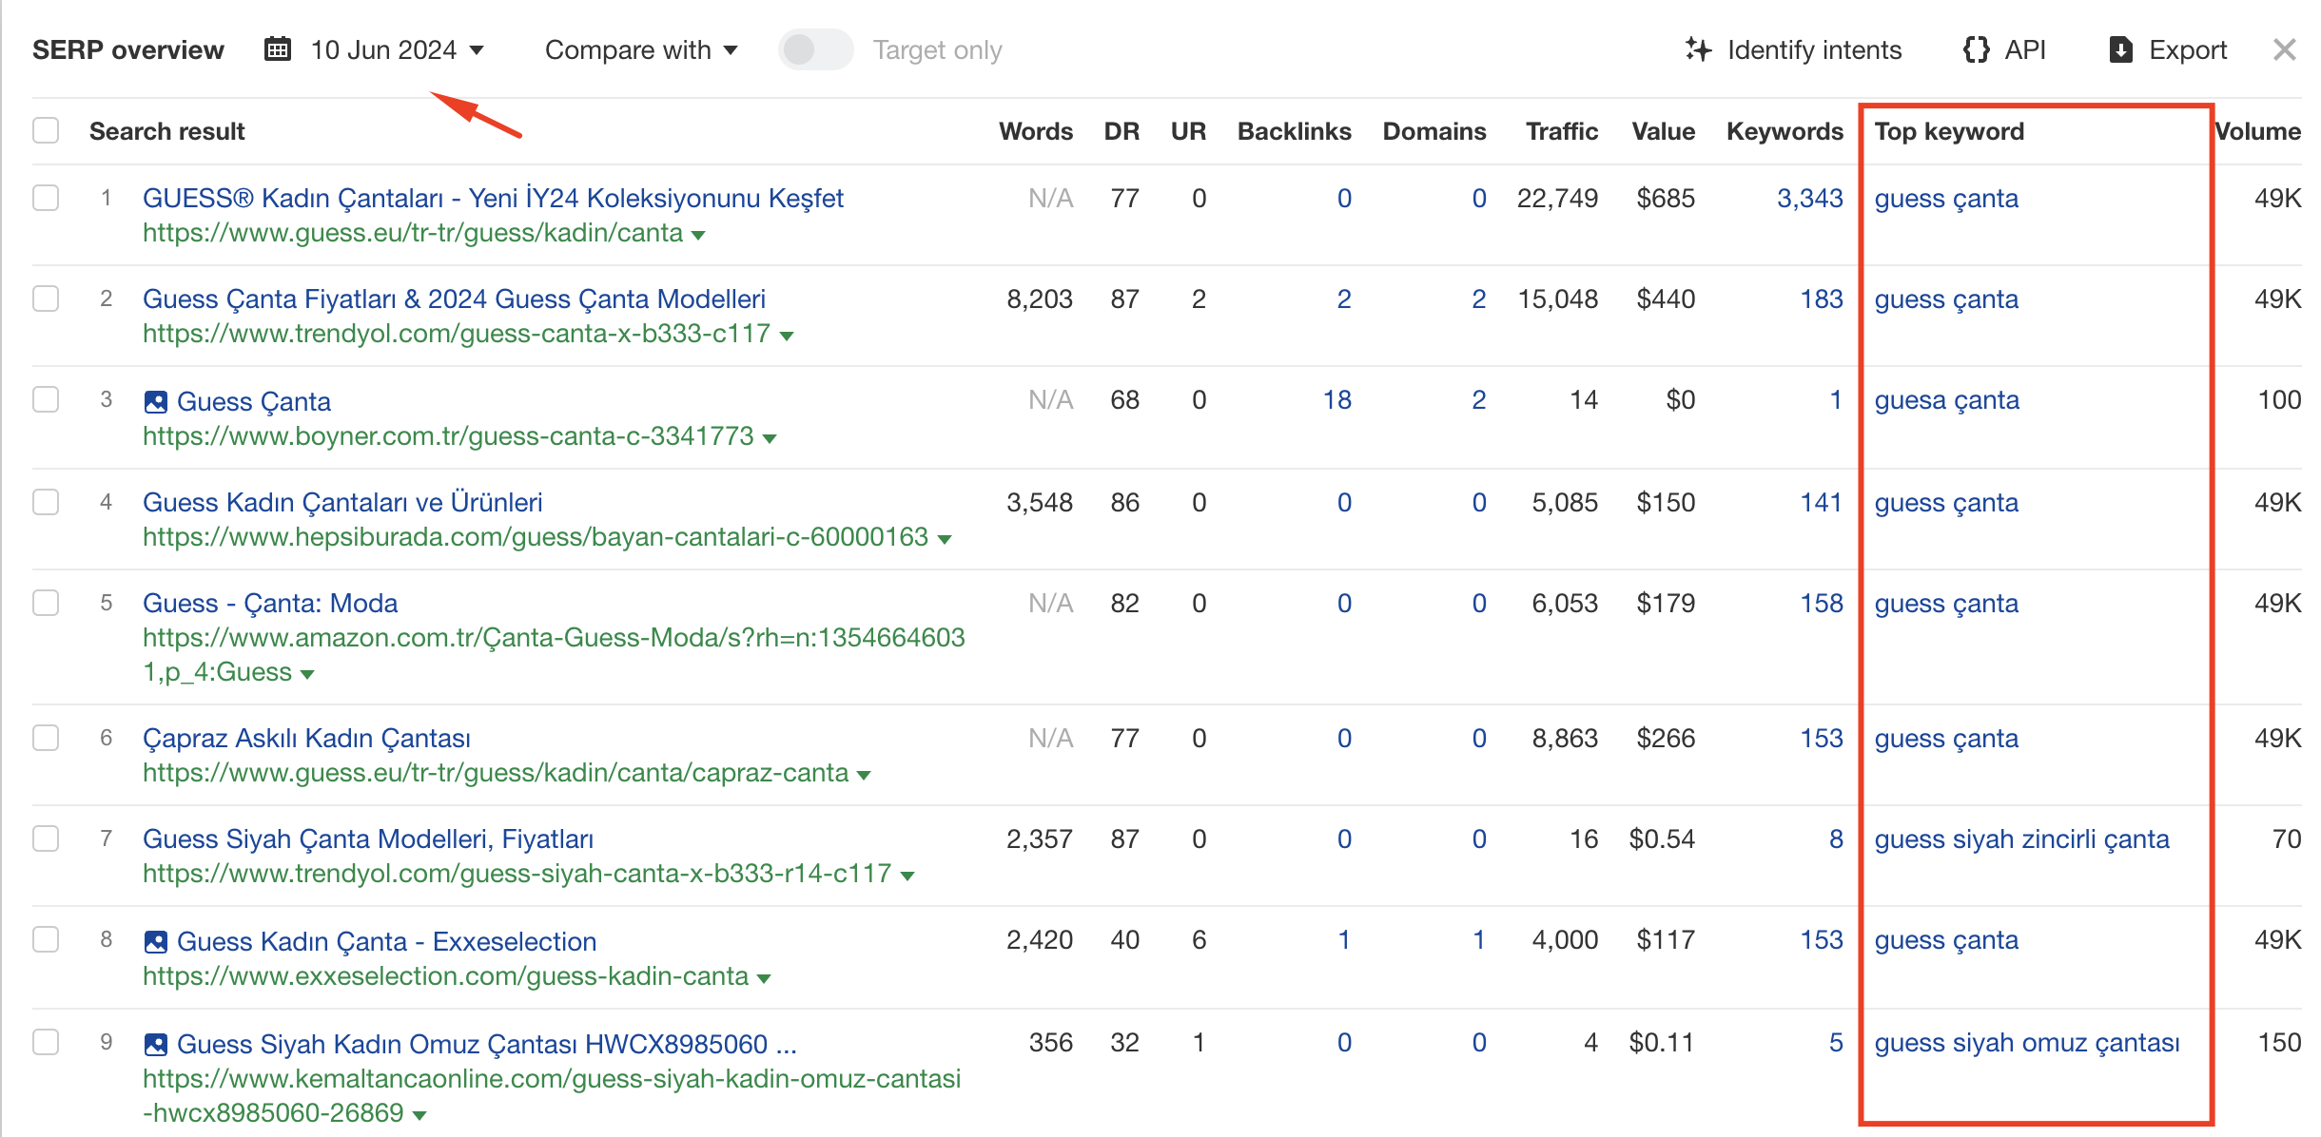This screenshot has height=1137, width=2321.
Task: Click backlinks value 18 for boyner
Action: pyautogui.click(x=1336, y=399)
